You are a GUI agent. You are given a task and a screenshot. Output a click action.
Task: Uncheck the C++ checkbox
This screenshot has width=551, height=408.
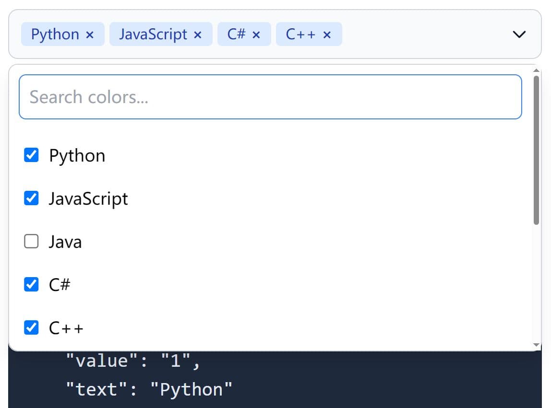[x=31, y=328]
